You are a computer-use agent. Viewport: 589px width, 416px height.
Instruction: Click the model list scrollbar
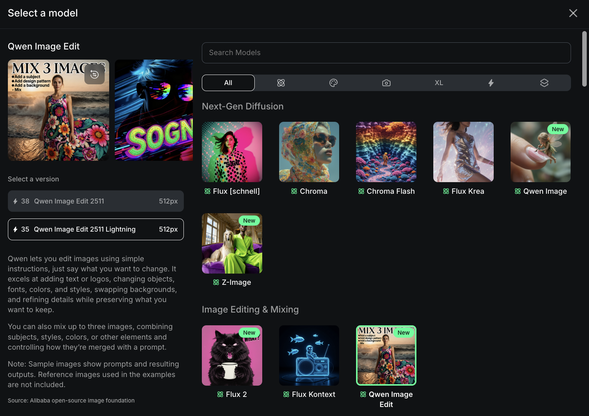584,59
